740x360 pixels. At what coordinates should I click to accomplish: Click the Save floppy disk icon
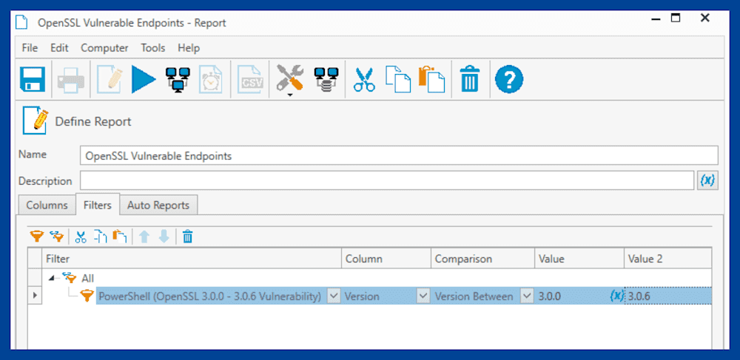[x=33, y=79]
